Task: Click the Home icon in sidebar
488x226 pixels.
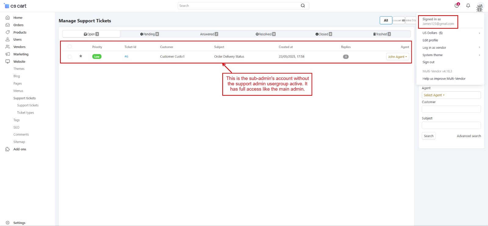Action: pos(8,18)
